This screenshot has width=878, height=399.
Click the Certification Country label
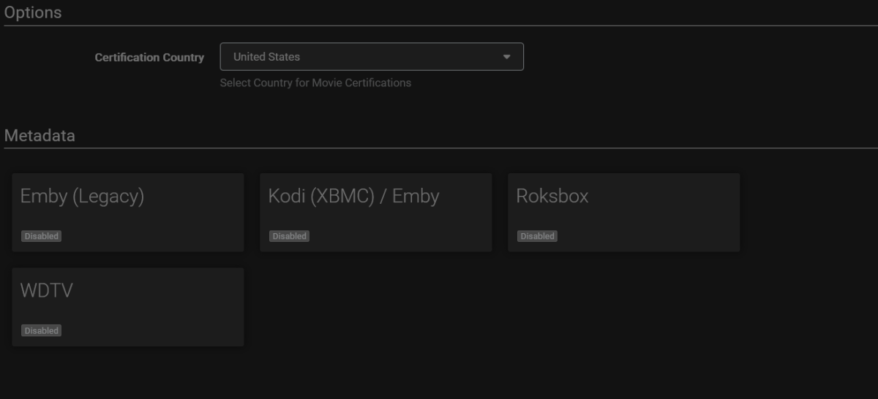click(x=149, y=57)
